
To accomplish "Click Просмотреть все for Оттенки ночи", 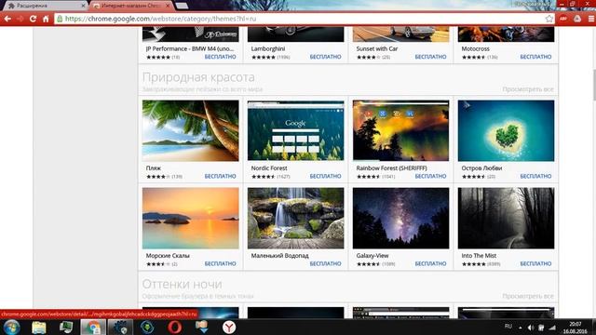I will 528,296.
